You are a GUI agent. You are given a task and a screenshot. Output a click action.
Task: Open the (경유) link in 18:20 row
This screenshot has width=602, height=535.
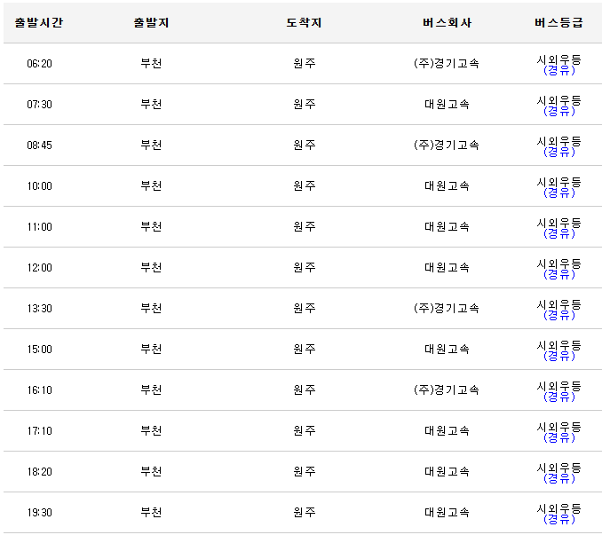(x=559, y=478)
